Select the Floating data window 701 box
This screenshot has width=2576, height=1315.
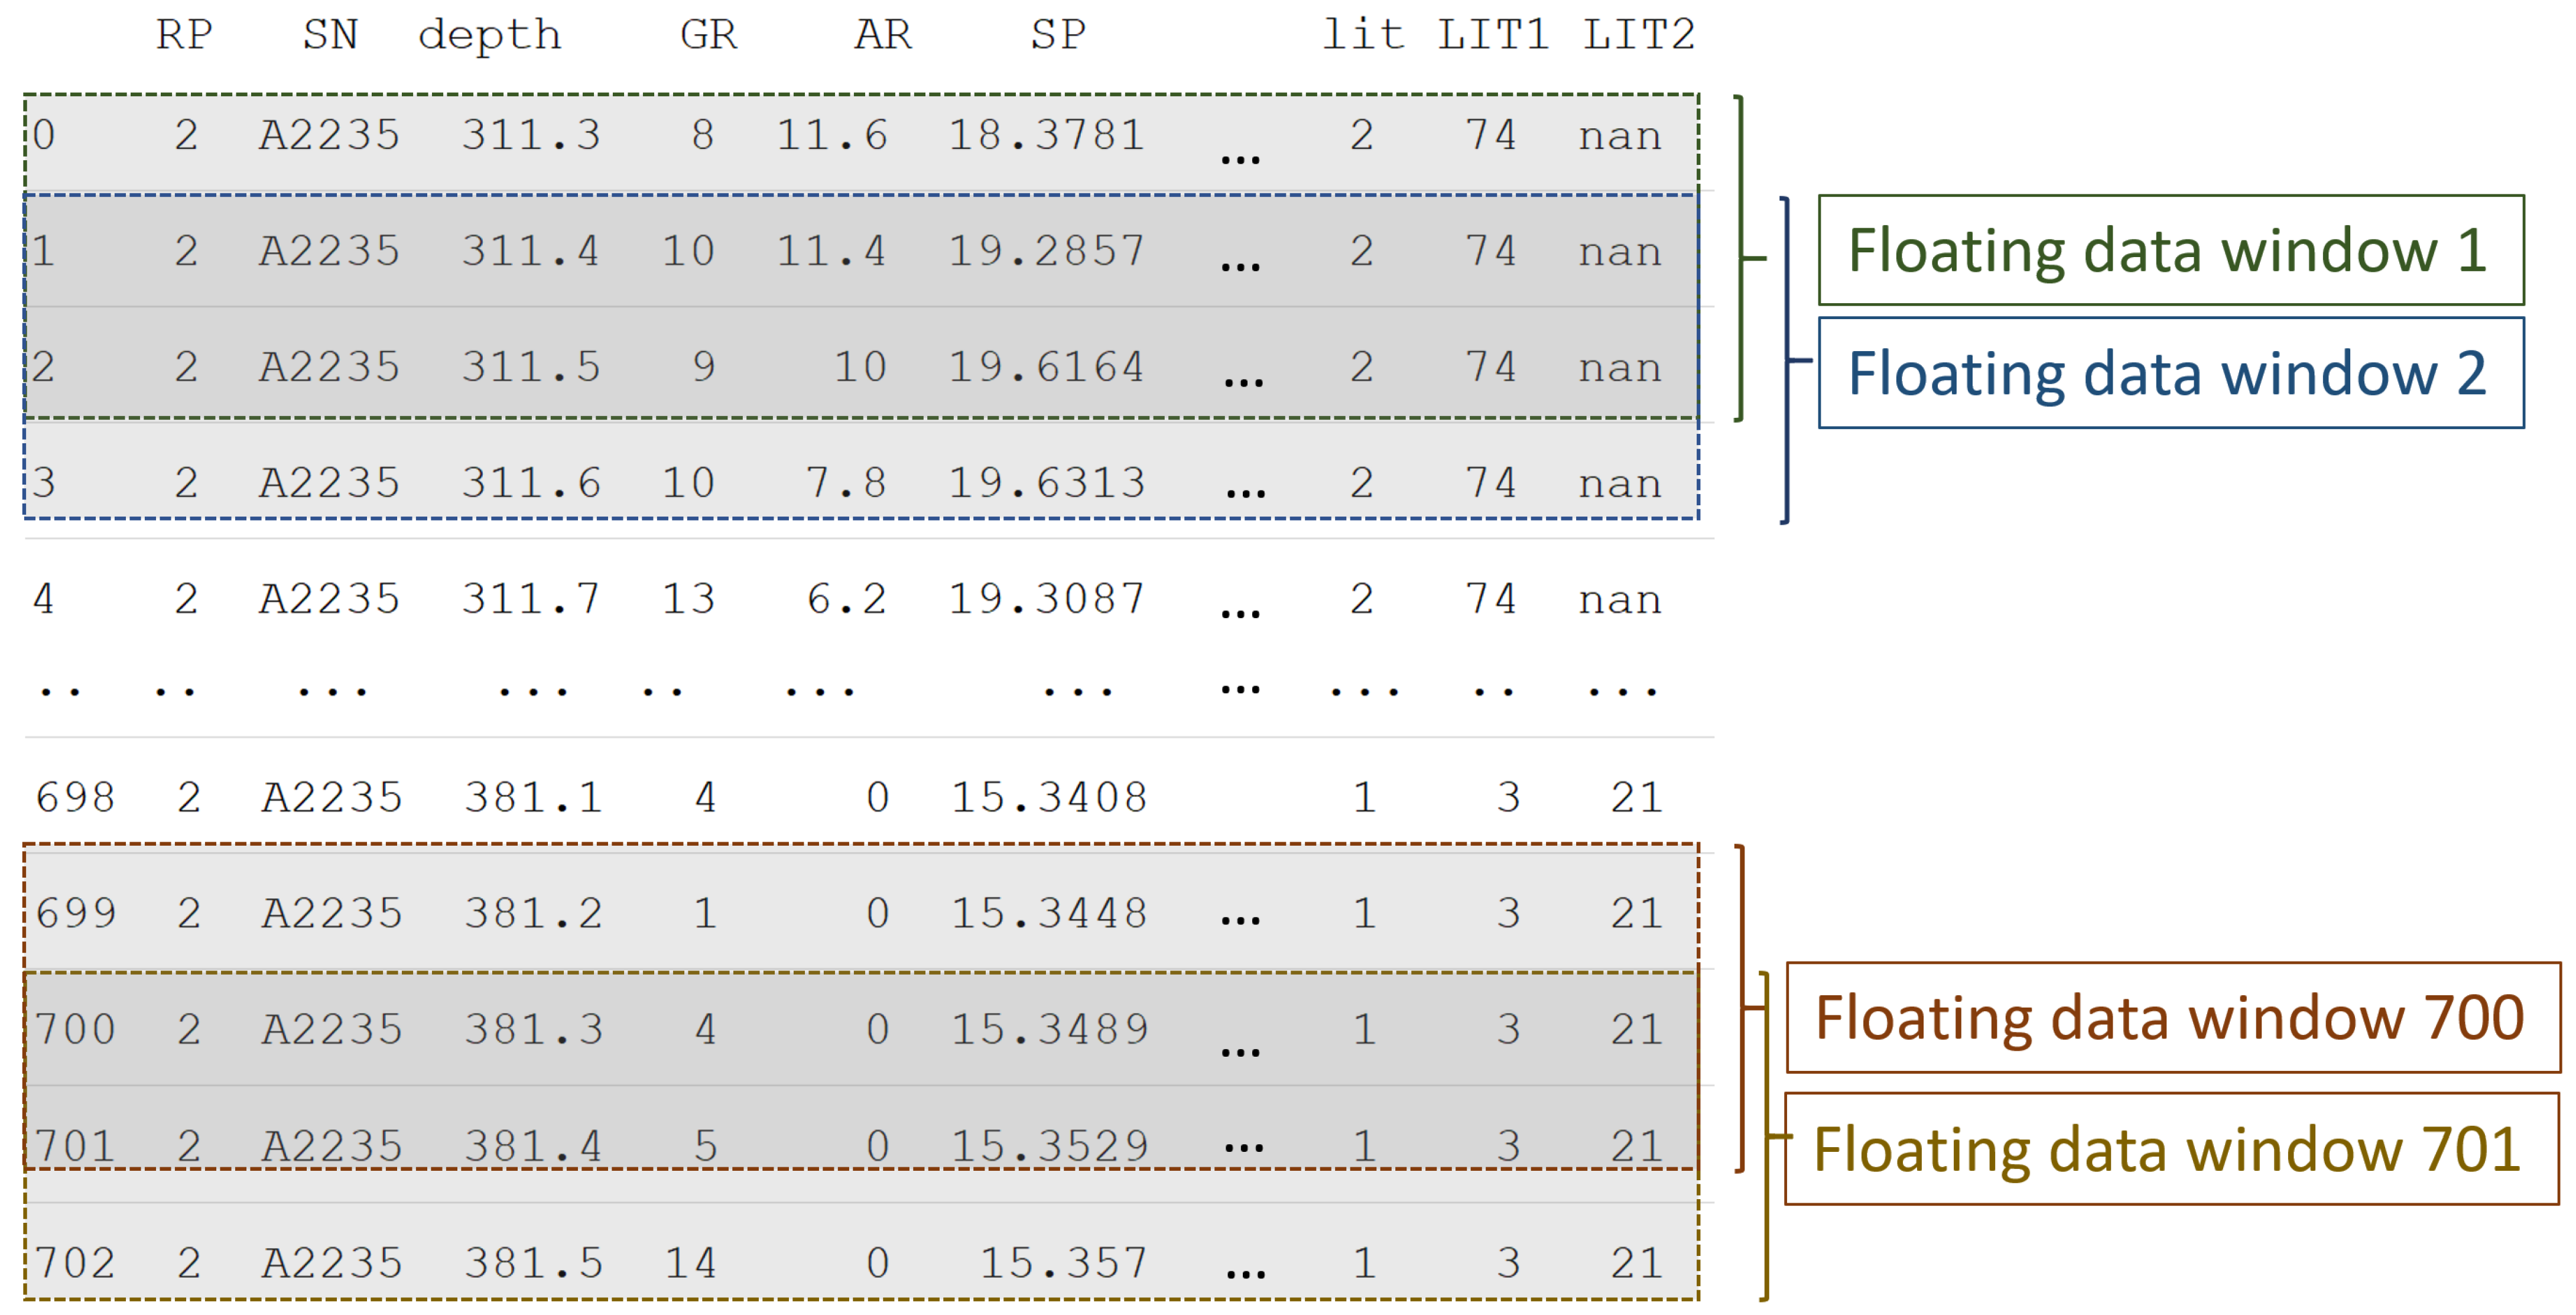pos(2170,1149)
